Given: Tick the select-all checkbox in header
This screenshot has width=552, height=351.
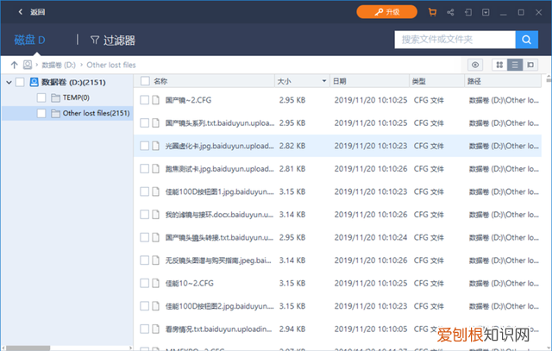Looking at the screenshot, I should (x=145, y=81).
